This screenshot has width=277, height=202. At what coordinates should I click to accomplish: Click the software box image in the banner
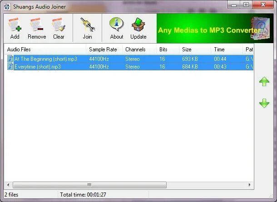[x=260, y=29]
